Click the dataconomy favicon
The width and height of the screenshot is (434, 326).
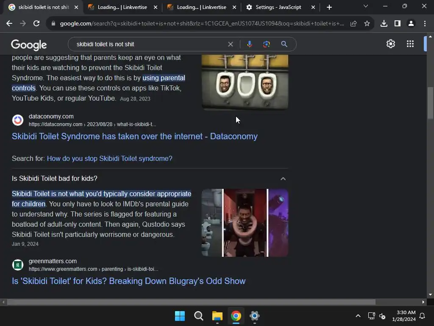[18, 120]
